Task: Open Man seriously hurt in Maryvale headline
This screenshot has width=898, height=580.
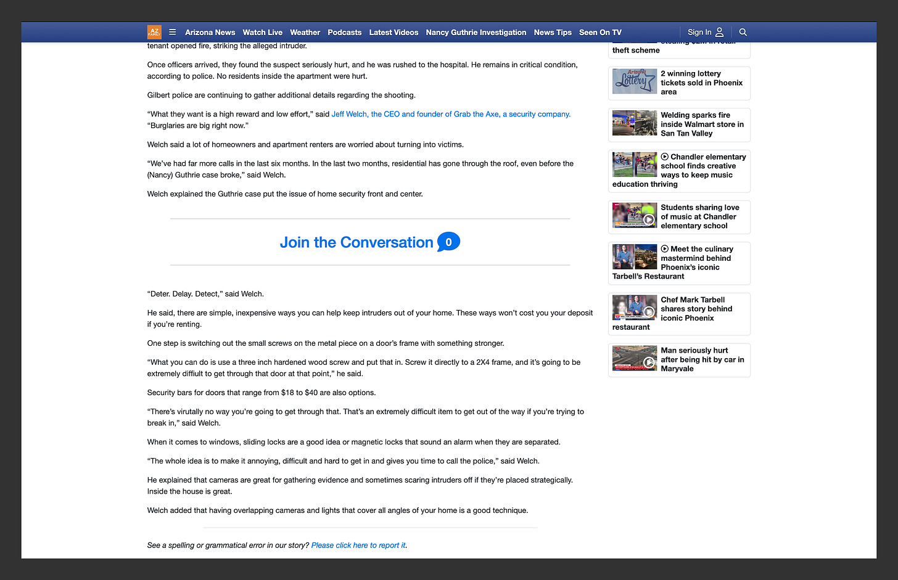Action: pyautogui.click(x=702, y=359)
